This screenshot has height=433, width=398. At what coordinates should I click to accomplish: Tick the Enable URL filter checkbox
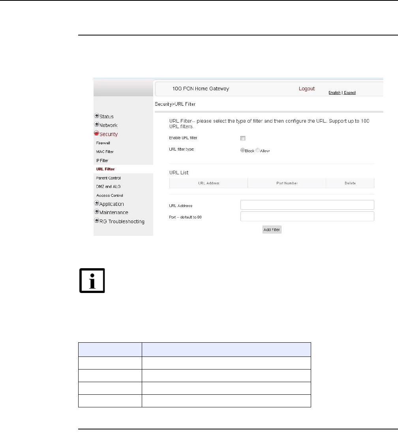[x=243, y=138]
